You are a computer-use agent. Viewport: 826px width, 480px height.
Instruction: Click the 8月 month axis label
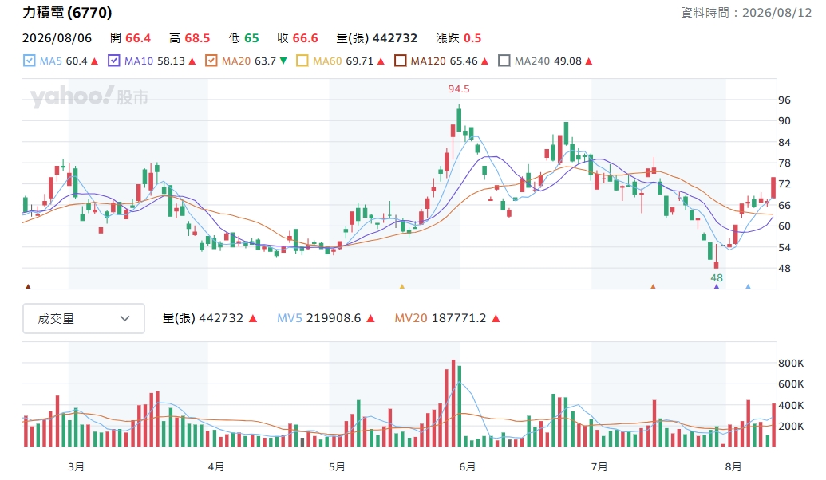point(733,466)
